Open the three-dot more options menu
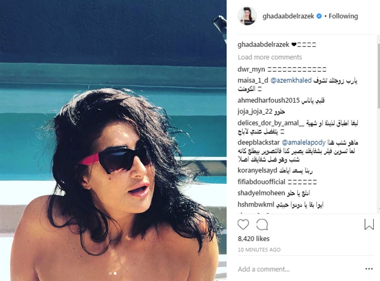 pyautogui.click(x=369, y=269)
